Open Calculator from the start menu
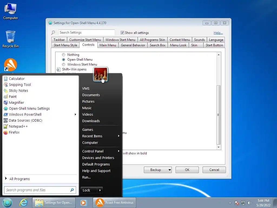Viewport: 277px width, 208px height. coord(40,79)
